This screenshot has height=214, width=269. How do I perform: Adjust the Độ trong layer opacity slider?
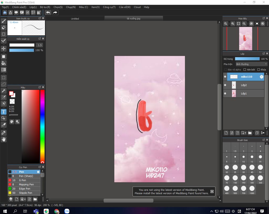coord(247,59)
